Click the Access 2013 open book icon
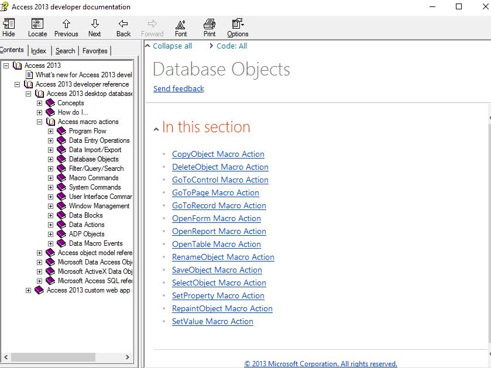Image resolution: width=491 pixels, height=368 pixels. click(x=18, y=66)
